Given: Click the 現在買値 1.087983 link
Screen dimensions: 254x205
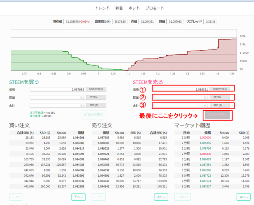Looking at the screenshot, I should click(x=41, y=116).
